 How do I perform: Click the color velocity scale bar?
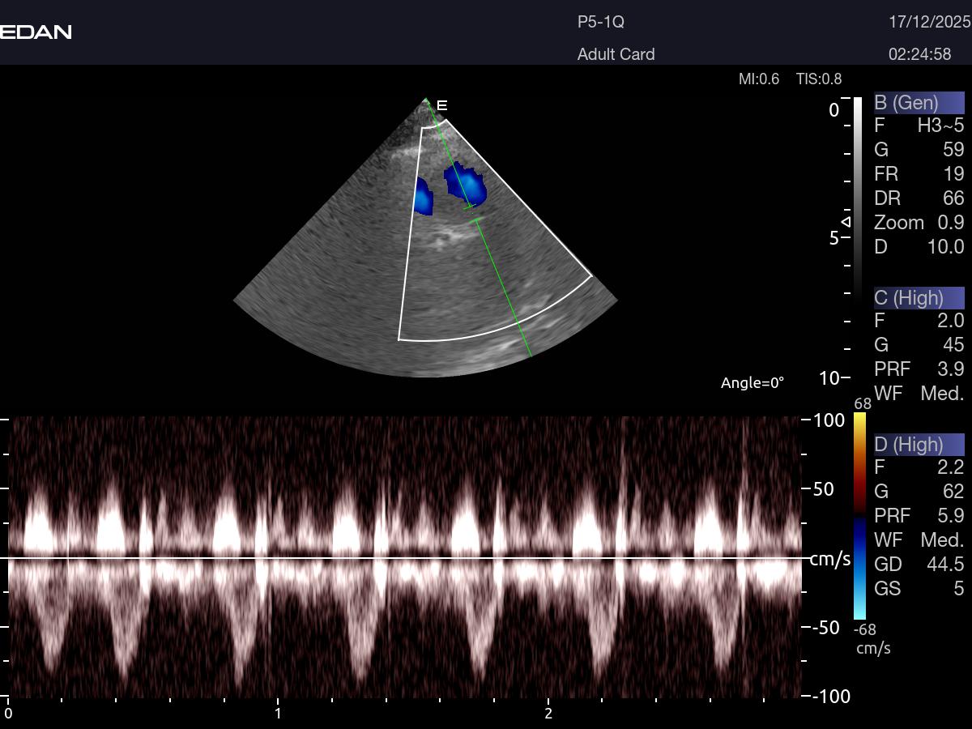click(859, 516)
